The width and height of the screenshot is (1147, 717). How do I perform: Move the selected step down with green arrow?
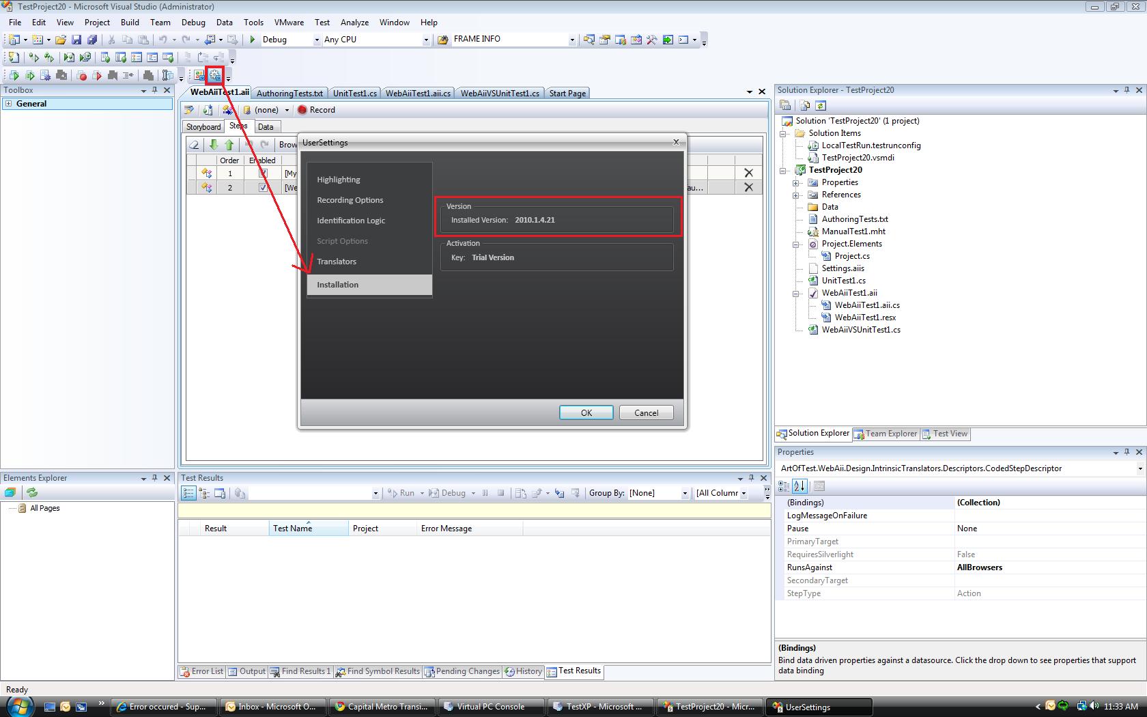click(214, 145)
